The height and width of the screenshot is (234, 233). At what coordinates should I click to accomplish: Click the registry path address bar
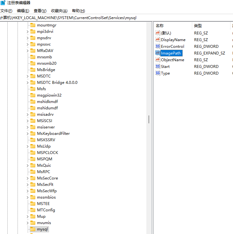coord(116,18)
